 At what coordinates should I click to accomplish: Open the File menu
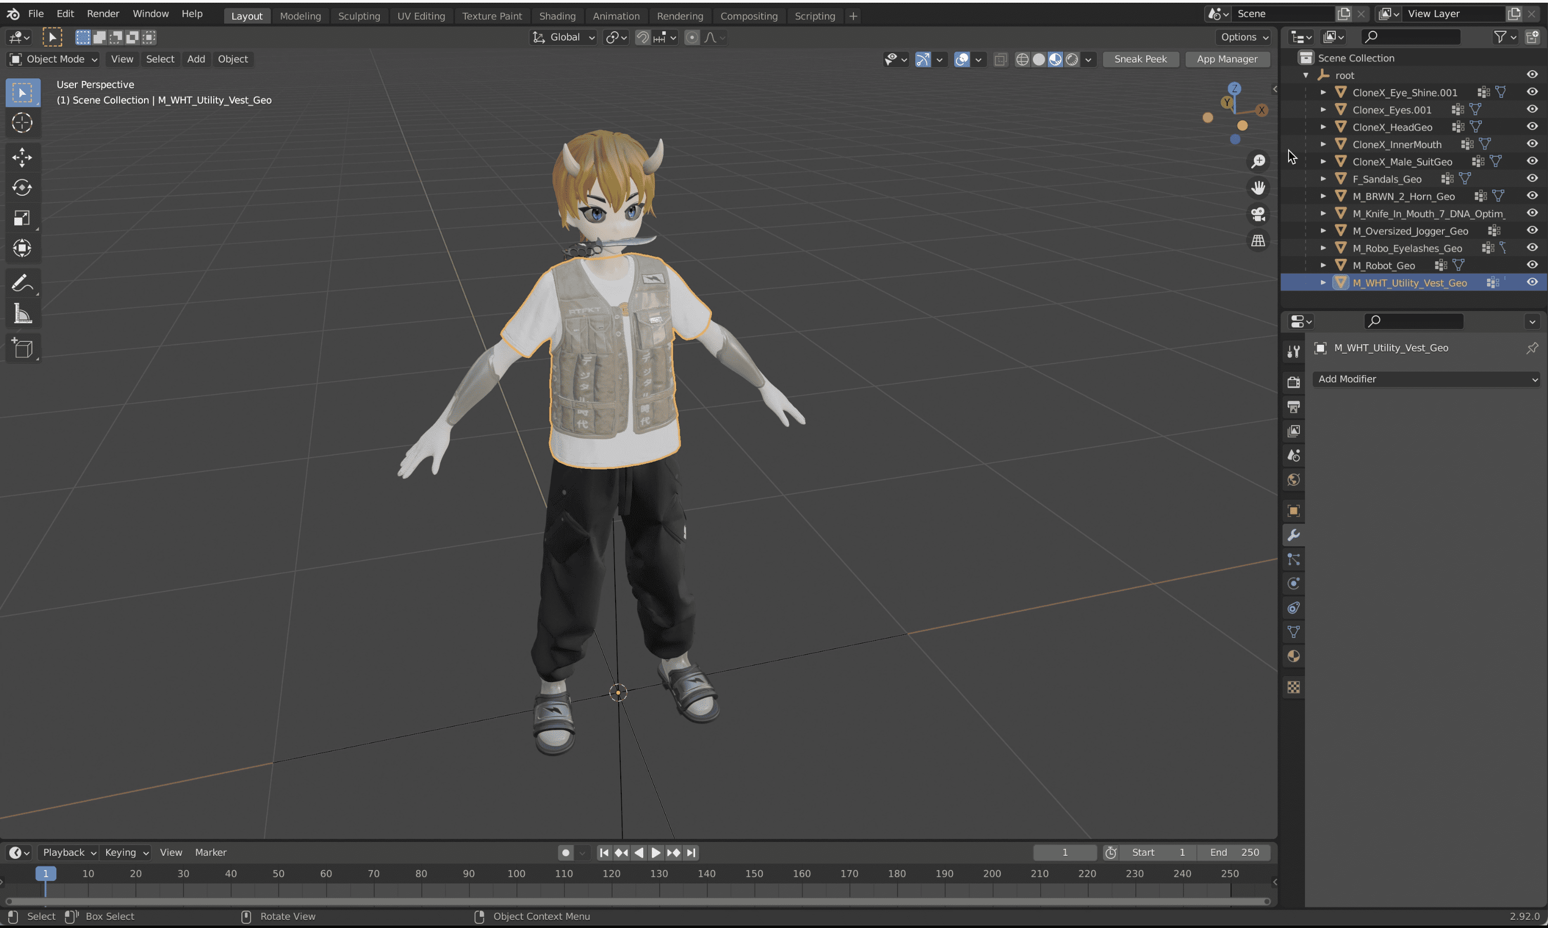click(x=36, y=14)
